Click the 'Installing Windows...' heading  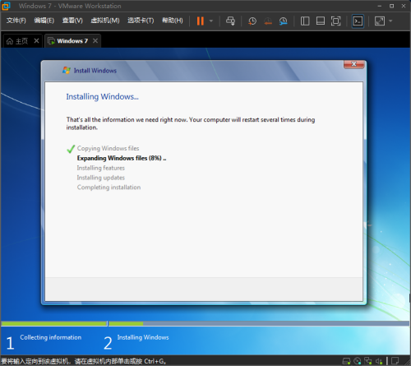point(102,96)
